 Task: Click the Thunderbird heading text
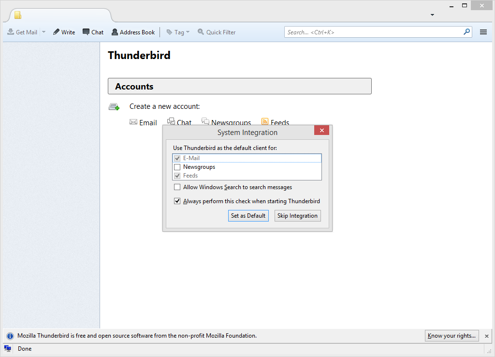pyautogui.click(x=139, y=55)
